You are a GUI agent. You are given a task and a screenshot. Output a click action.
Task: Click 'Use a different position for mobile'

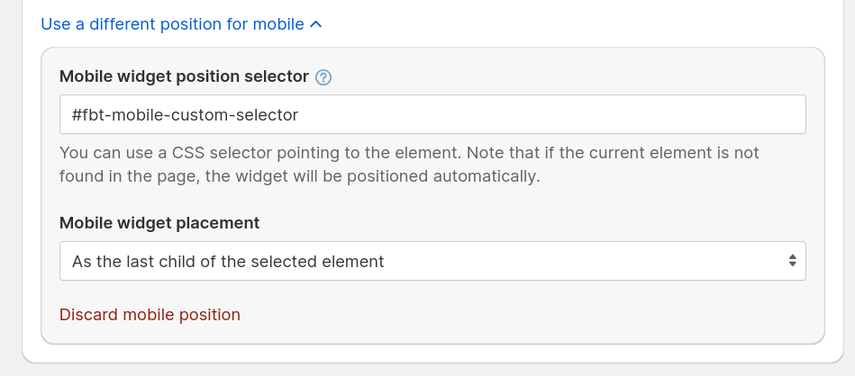coord(172,24)
